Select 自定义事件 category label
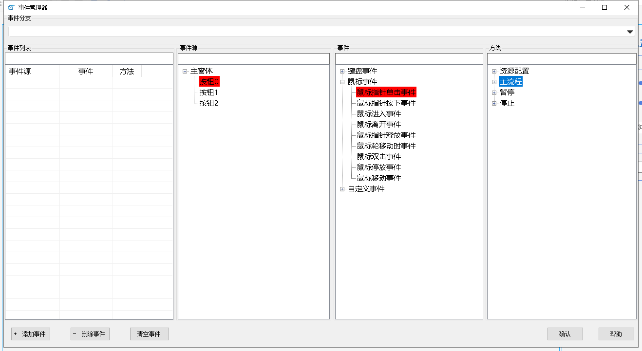The height and width of the screenshot is (351, 642). 366,189
